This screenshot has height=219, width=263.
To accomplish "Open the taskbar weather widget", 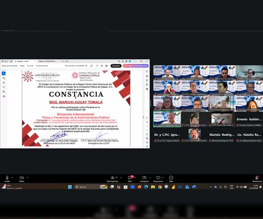I will pyautogui.click(x=12, y=187).
